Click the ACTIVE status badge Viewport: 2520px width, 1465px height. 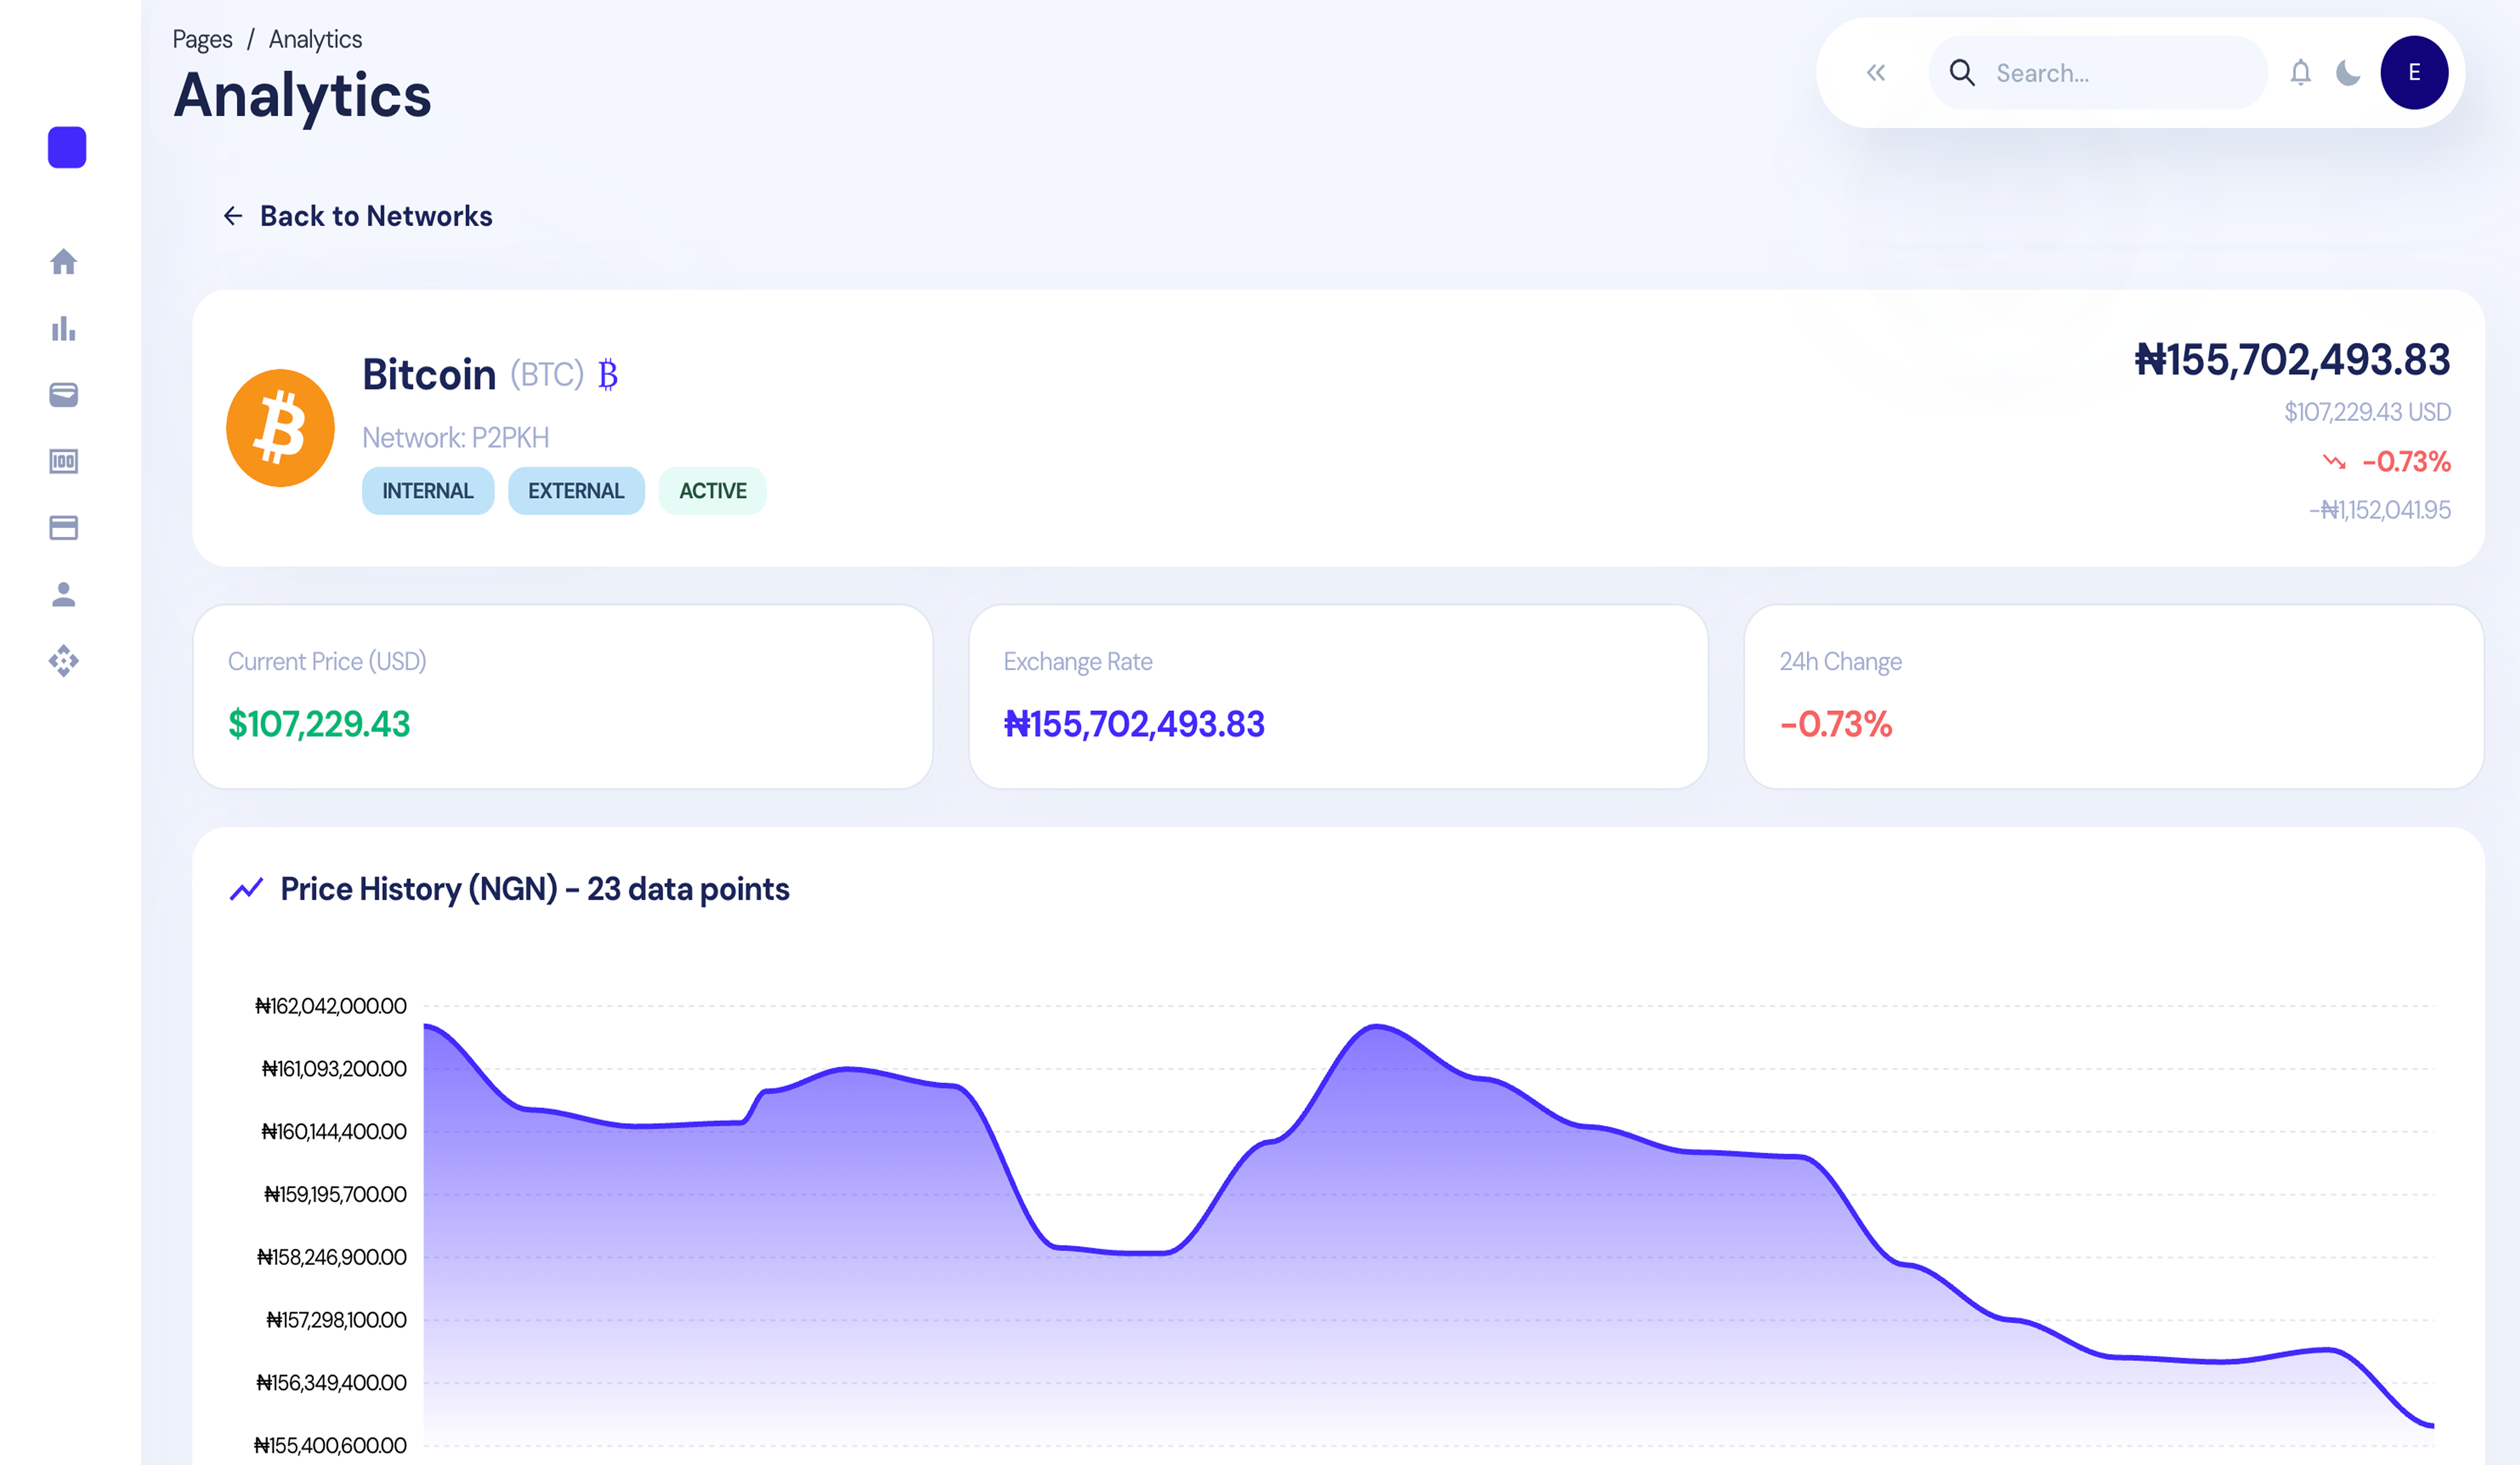click(x=713, y=490)
